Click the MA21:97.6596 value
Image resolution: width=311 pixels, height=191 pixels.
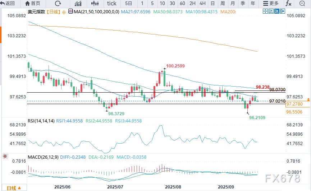[x=136, y=12]
